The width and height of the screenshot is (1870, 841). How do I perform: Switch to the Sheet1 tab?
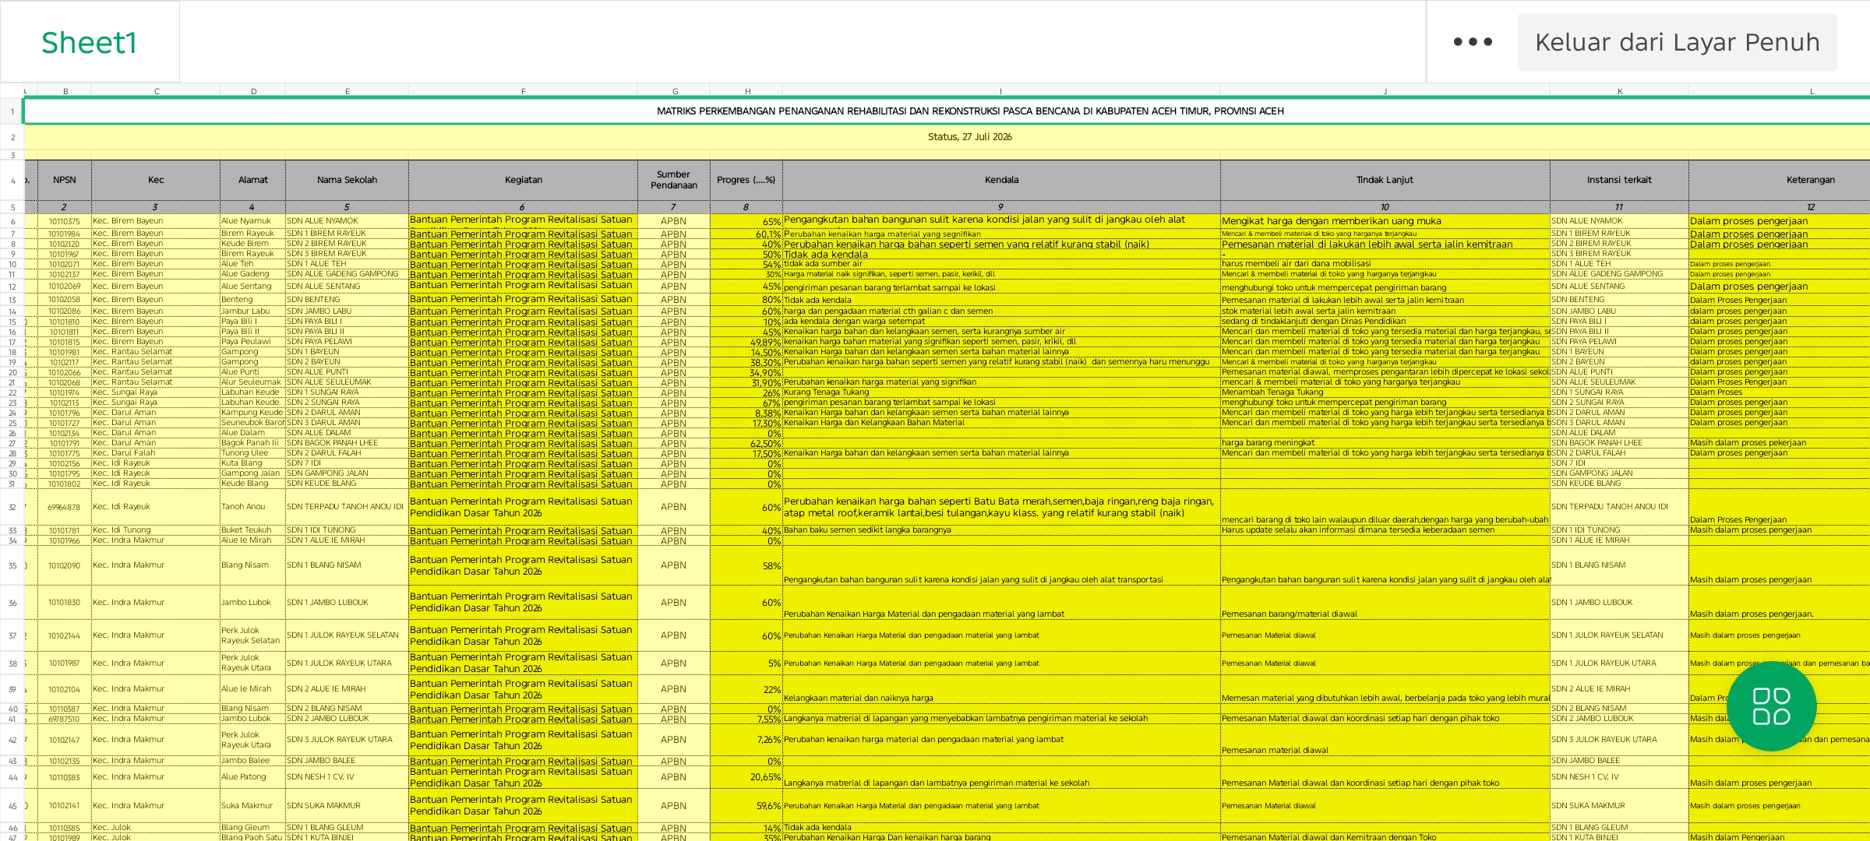coord(90,42)
